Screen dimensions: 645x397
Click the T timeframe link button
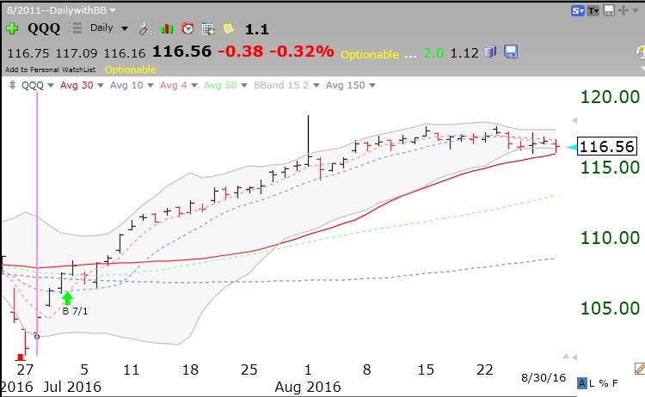coord(593,11)
